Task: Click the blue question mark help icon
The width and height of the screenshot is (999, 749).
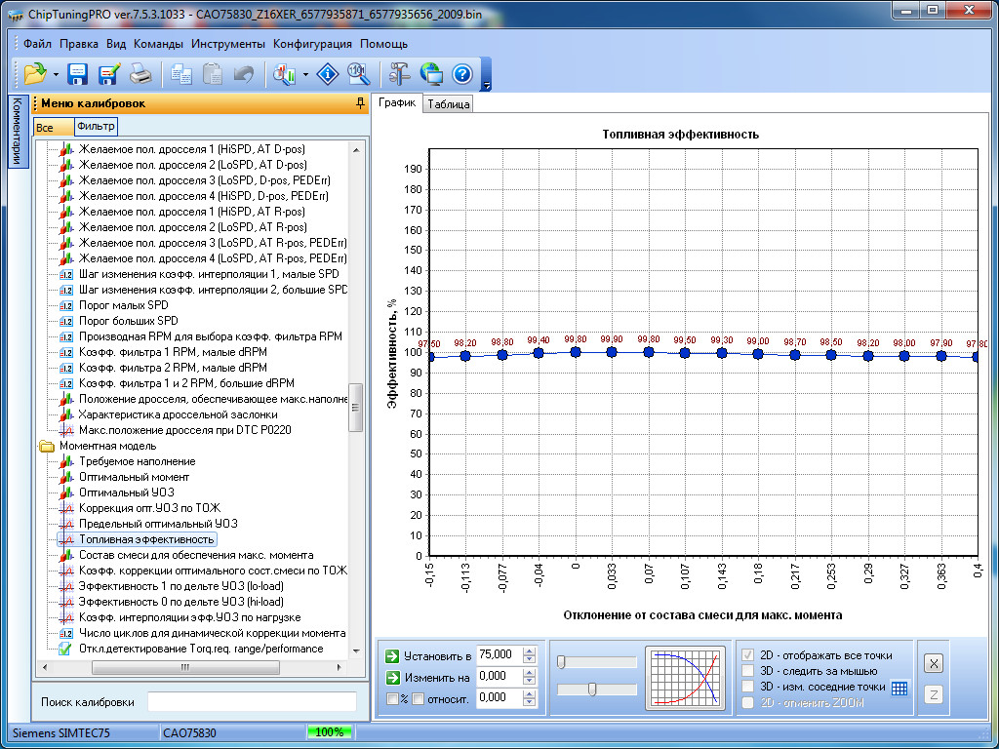Action: 462,73
